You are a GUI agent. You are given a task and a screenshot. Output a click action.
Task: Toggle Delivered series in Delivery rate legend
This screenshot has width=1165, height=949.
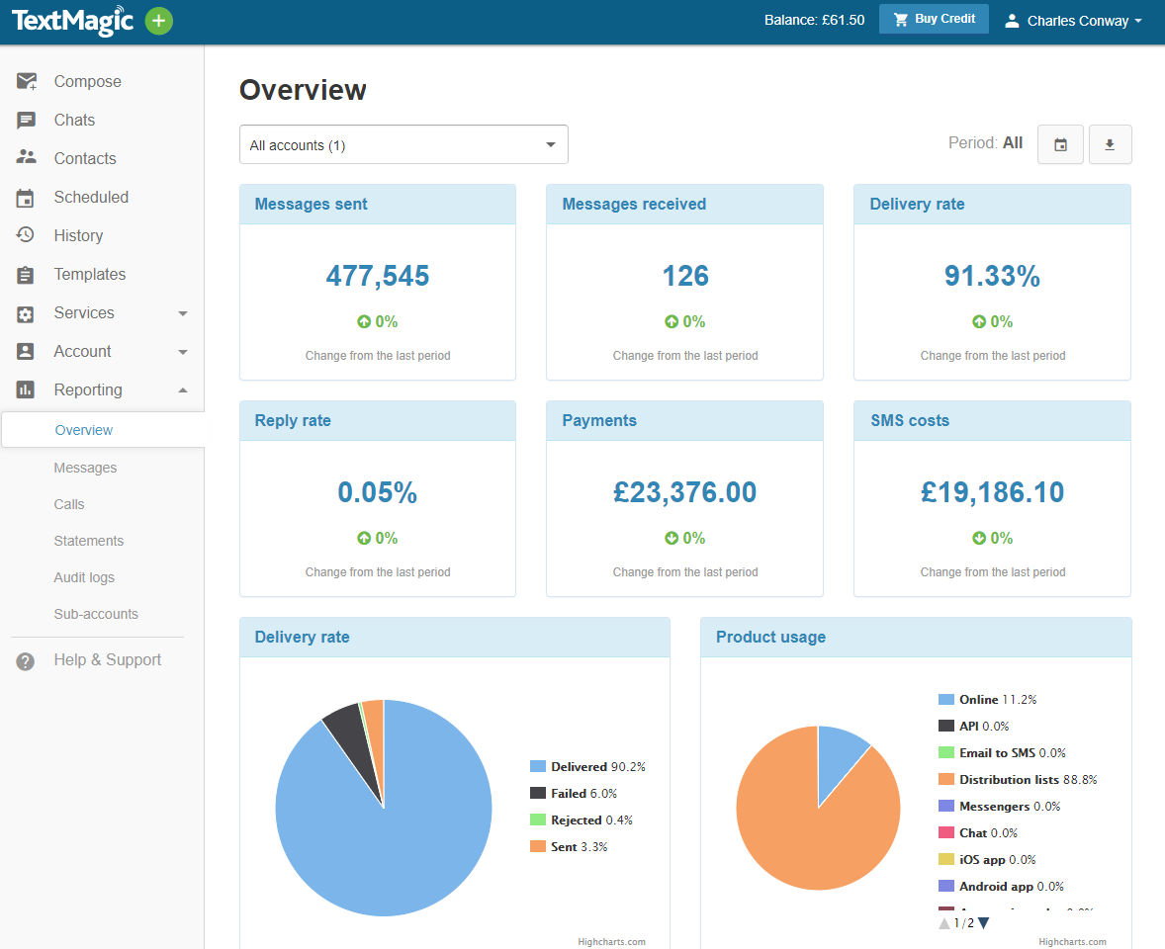click(579, 767)
